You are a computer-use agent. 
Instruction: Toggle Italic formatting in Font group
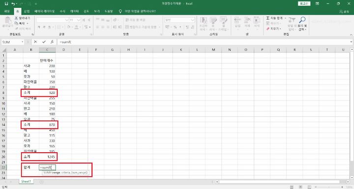click(x=44, y=27)
